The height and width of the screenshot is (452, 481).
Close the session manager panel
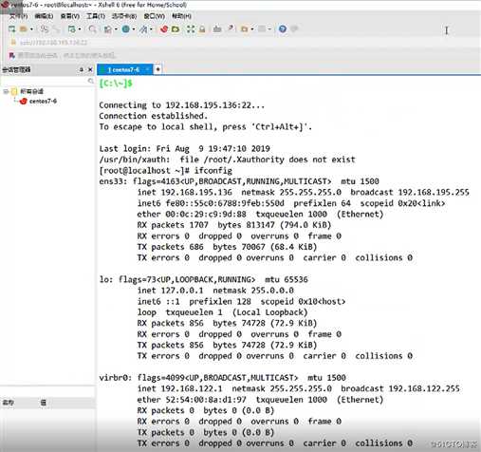(90, 69)
